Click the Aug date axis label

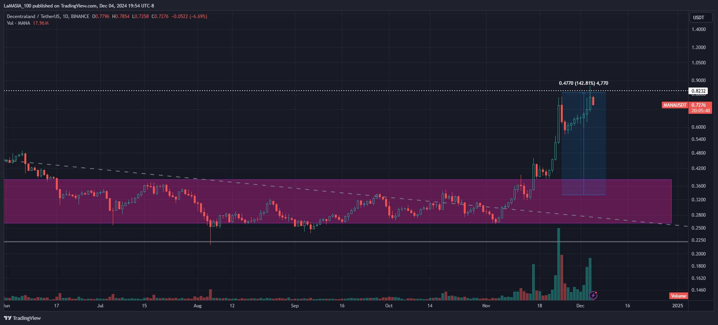pyautogui.click(x=198, y=306)
